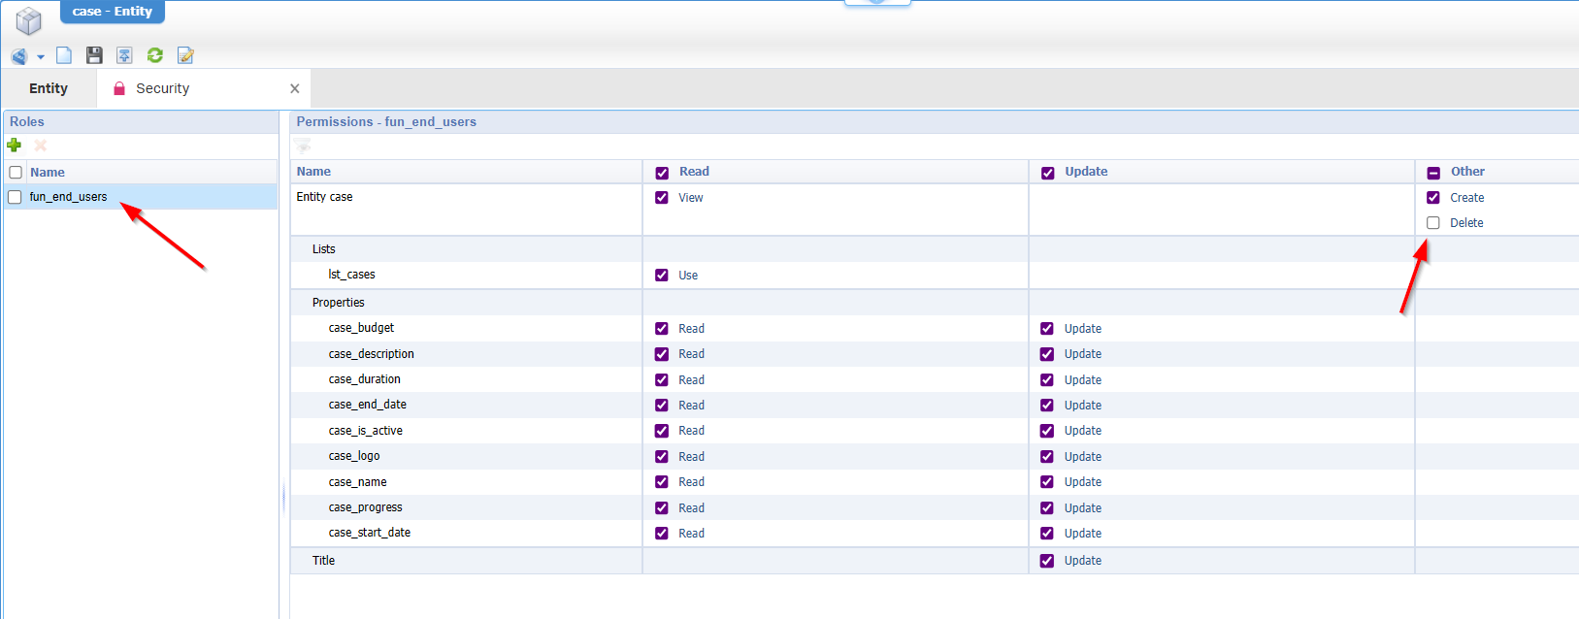Refresh using the green arrows icon
Screen dimensions: 1579x619
click(155, 56)
